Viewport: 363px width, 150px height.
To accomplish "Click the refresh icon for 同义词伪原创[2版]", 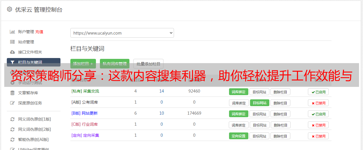I will (x=12, y=129).
